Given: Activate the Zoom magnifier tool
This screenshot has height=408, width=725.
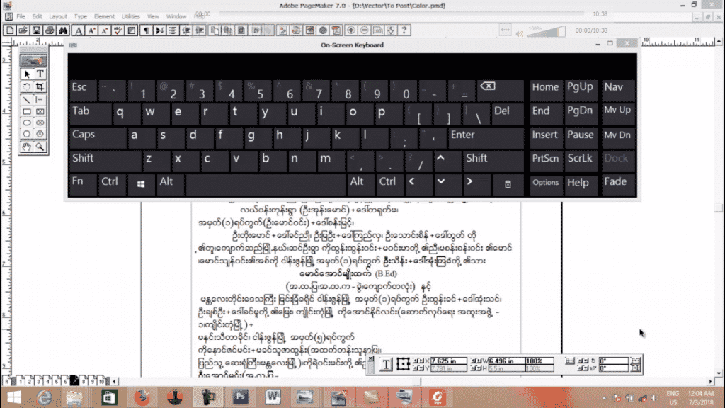Looking at the screenshot, I should (40, 147).
